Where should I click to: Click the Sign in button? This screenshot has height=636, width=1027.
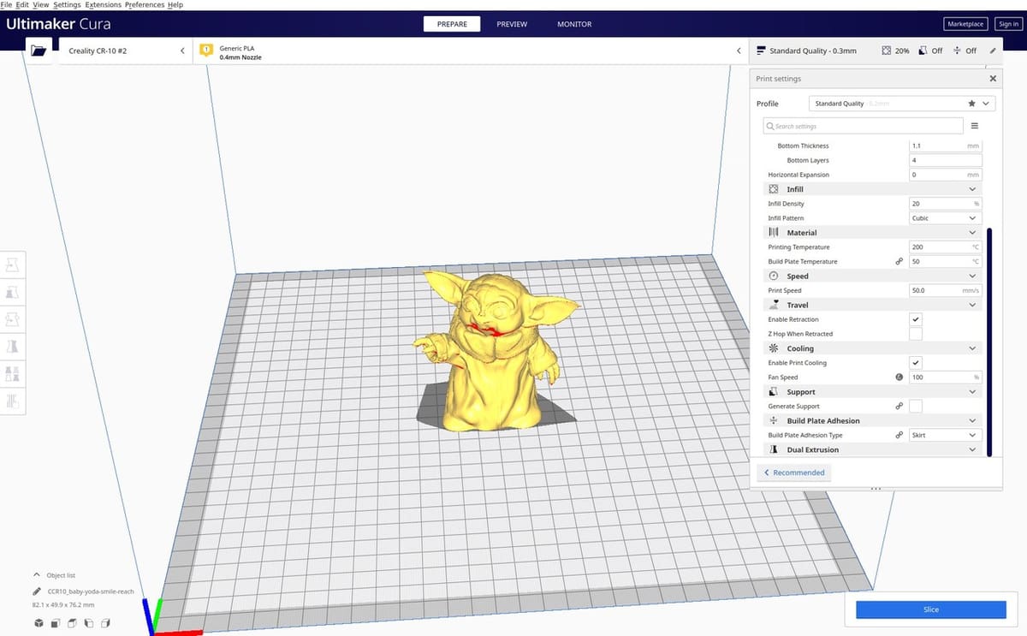click(x=1008, y=24)
